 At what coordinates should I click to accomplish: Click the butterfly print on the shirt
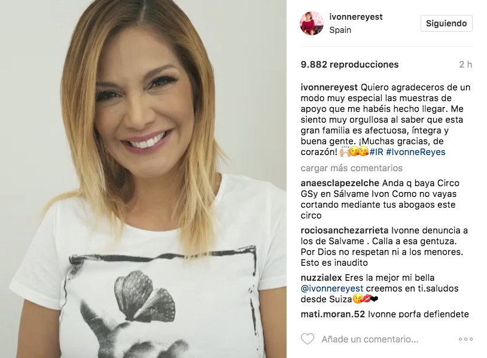145,295
